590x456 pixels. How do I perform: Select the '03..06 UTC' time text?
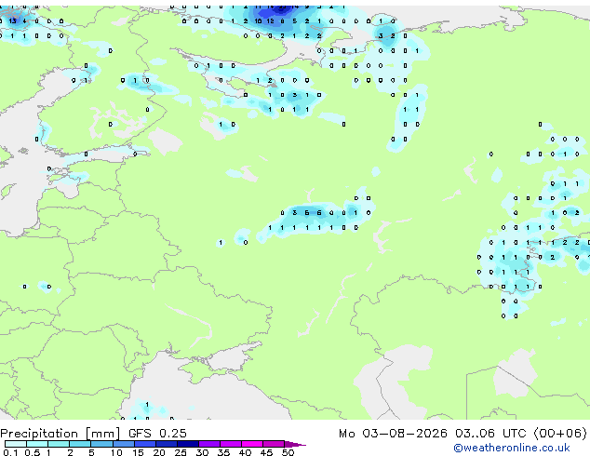click(490, 434)
